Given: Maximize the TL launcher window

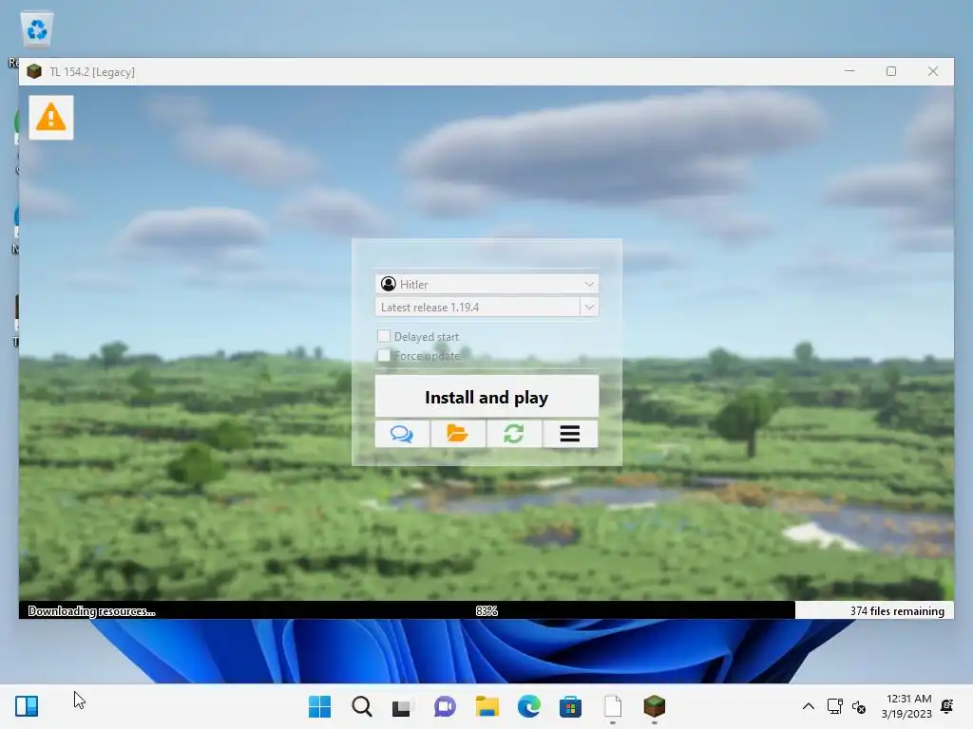Looking at the screenshot, I should [891, 71].
